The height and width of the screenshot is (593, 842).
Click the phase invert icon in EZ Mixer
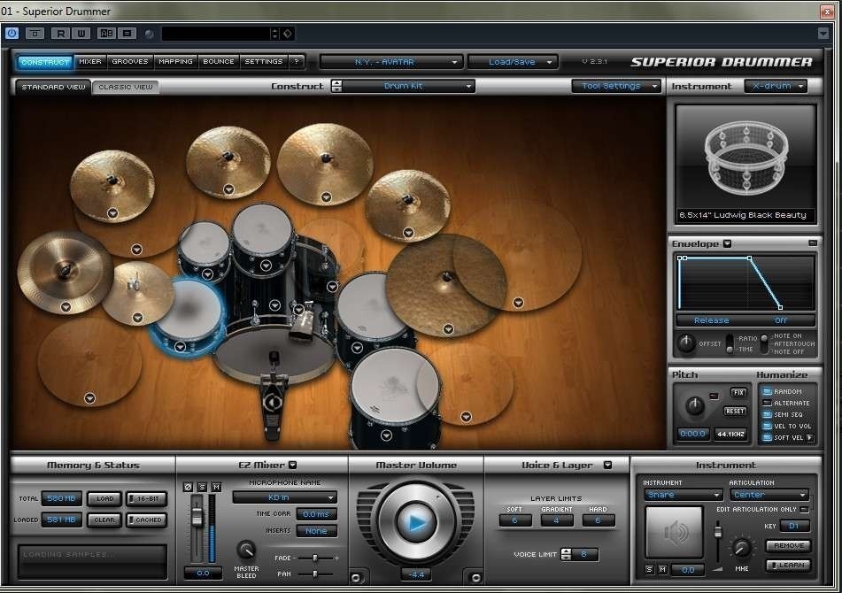click(x=188, y=487)
